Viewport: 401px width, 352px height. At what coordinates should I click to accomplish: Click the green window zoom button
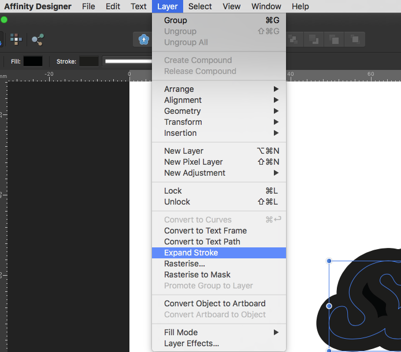pos(4,20)
